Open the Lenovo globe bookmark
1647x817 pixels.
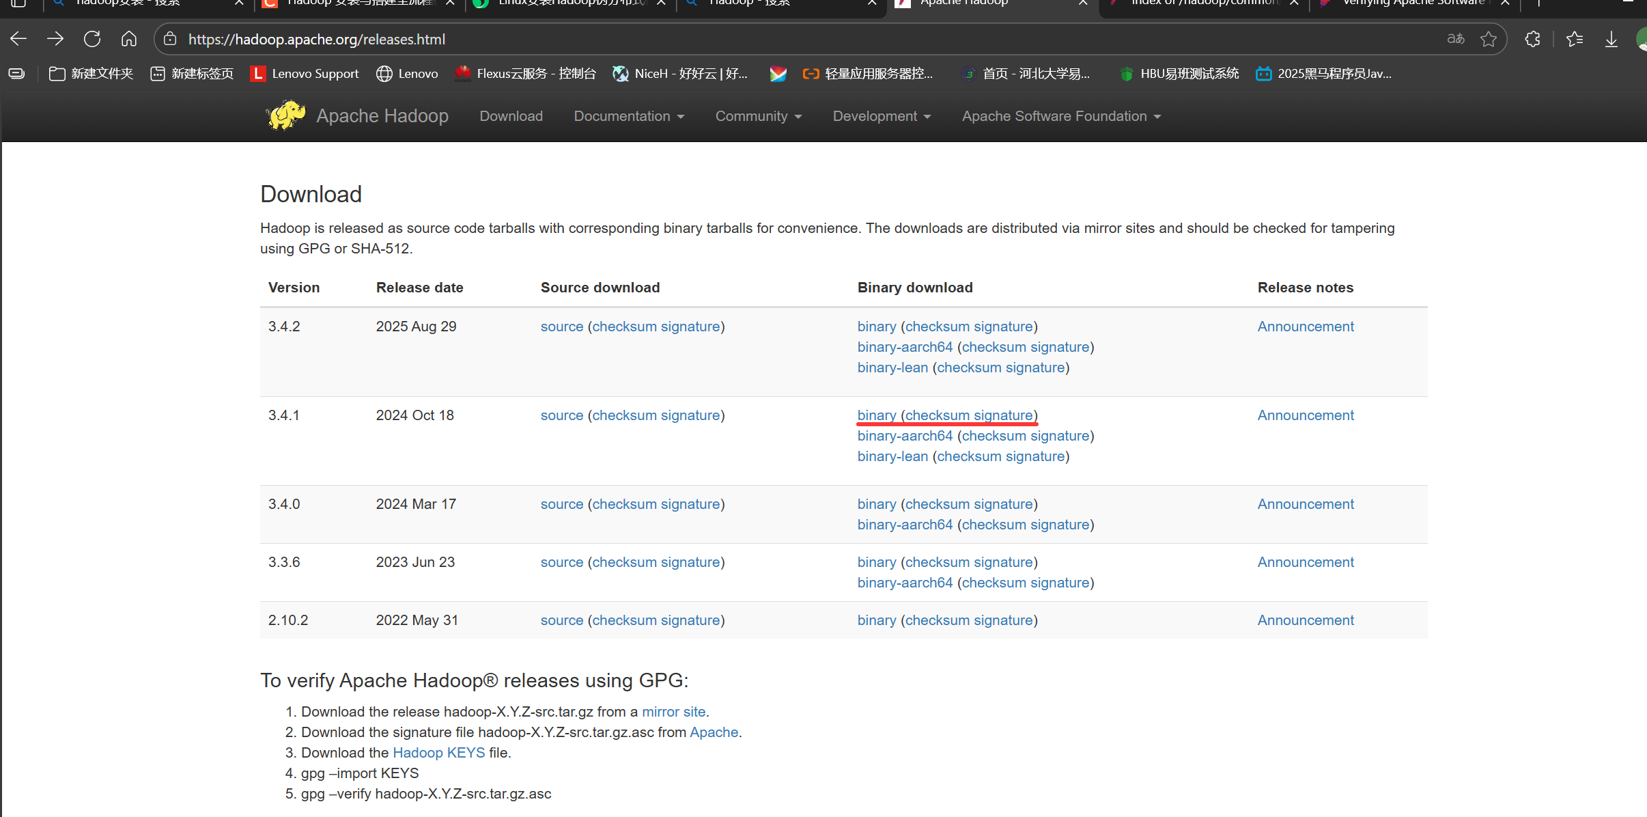(x=407, y=74)
